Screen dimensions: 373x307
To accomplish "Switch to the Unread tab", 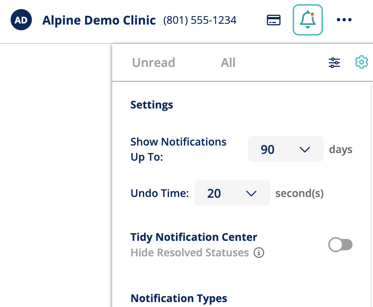I will [154, 63].
